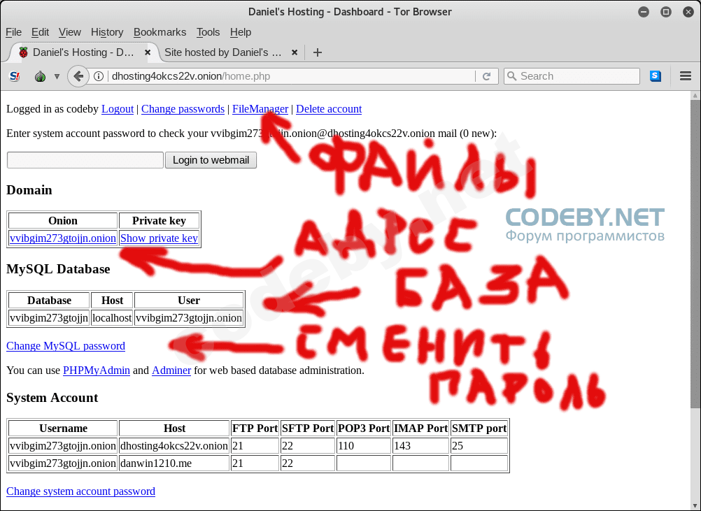Image resolution: width=701 pixels, height=511 pixels.
Task: Open the Help menu
Action: (241, 32)
